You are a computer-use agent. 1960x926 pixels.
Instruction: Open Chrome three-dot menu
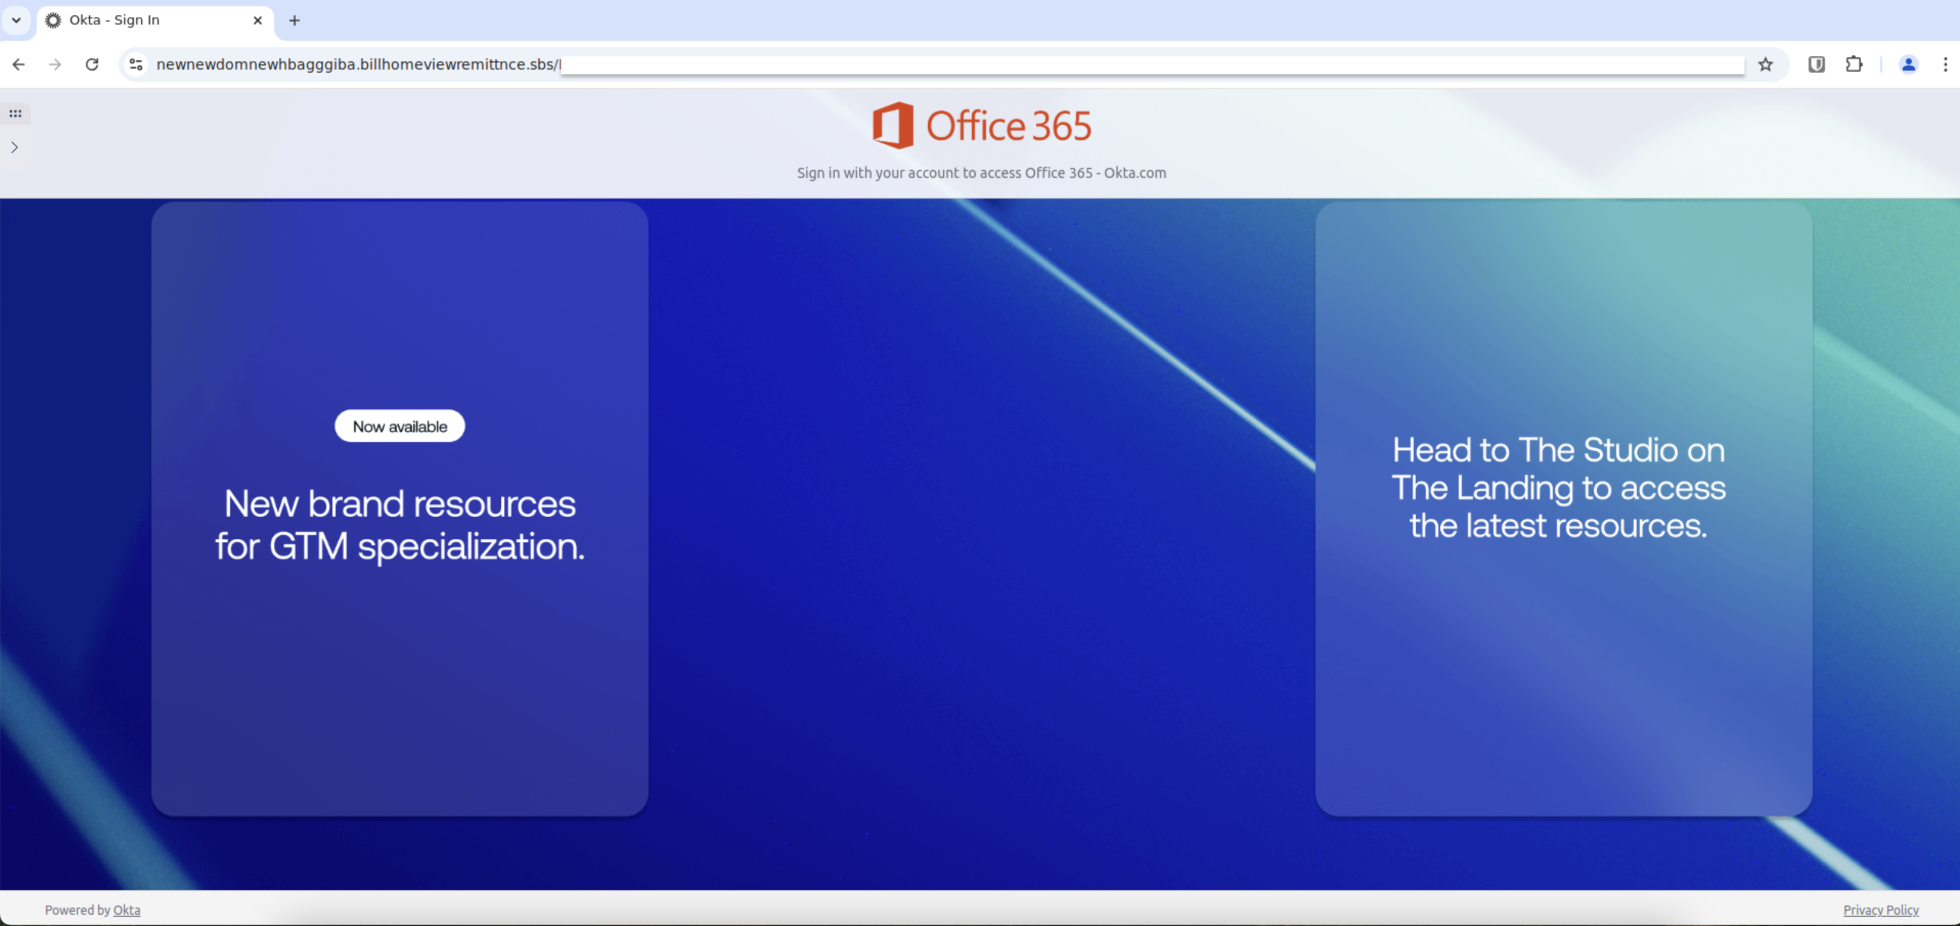pyautogui.click(x=1945, y=64)
